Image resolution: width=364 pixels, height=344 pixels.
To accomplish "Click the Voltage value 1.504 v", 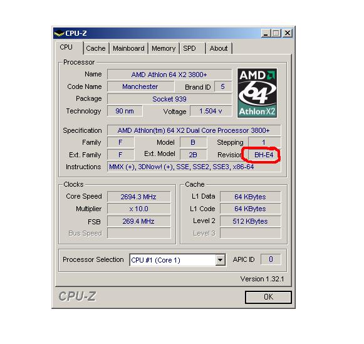I will click(211, 111).
